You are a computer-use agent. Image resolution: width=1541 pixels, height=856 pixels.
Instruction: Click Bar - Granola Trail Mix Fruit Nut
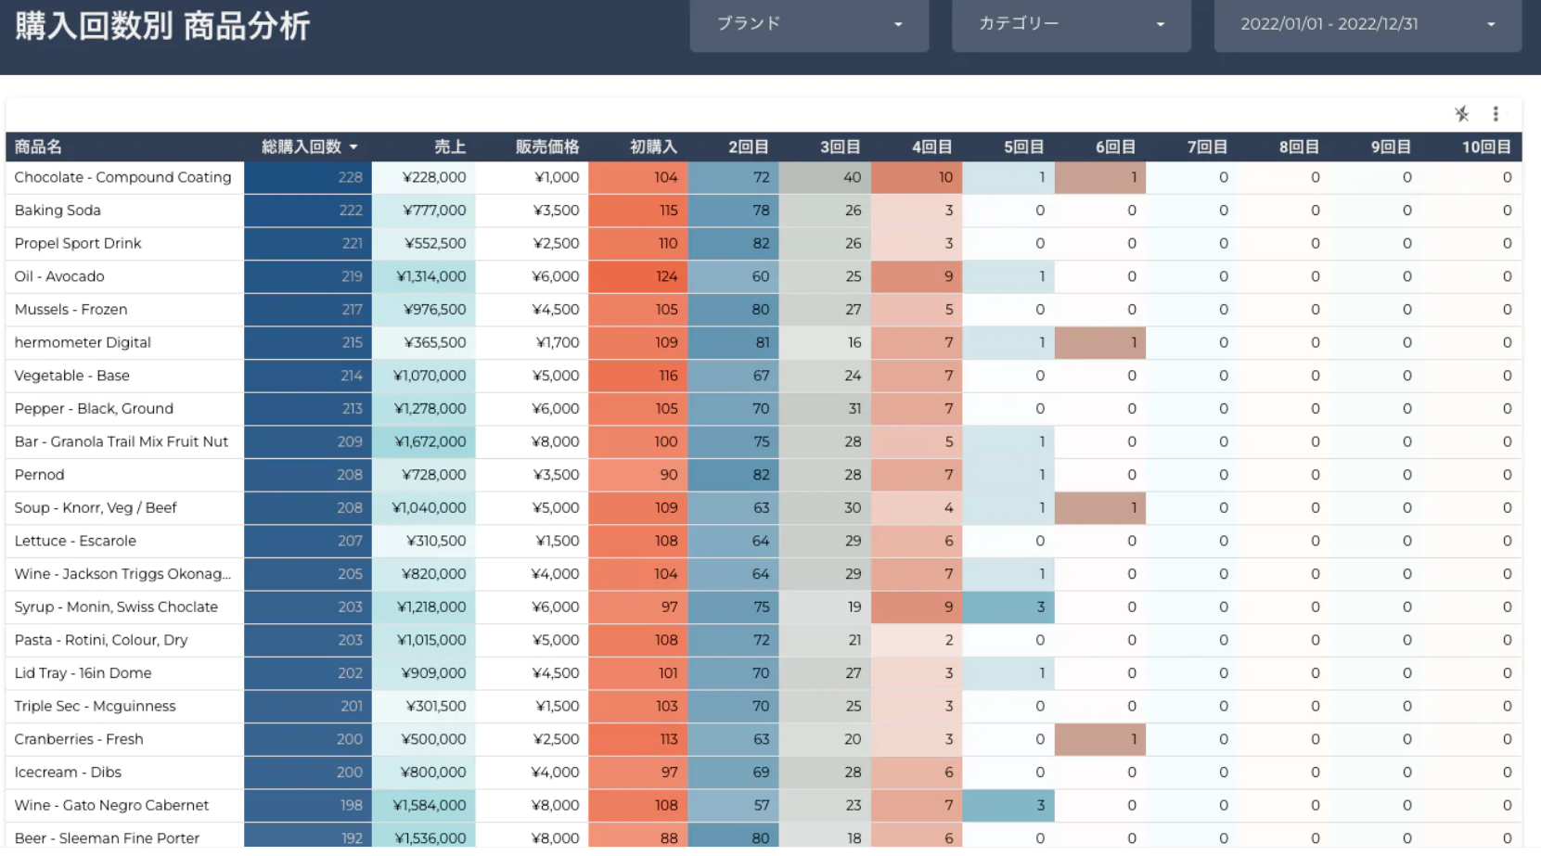[x=121, y=441]
